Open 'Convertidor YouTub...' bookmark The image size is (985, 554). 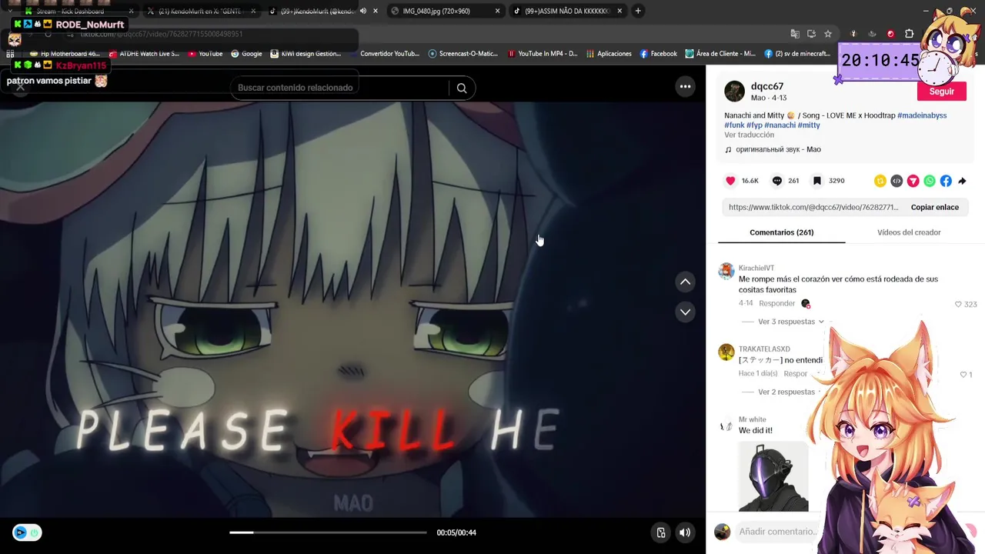(x=384, y=54)
